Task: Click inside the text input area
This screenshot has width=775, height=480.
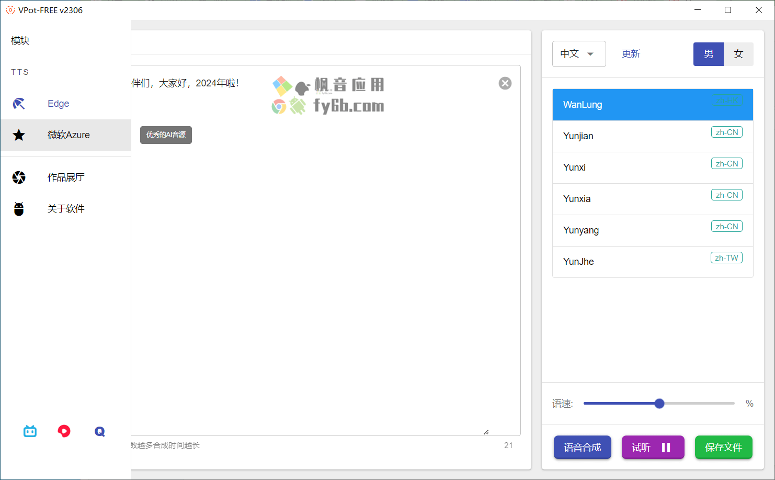Action: click(325, 250)
